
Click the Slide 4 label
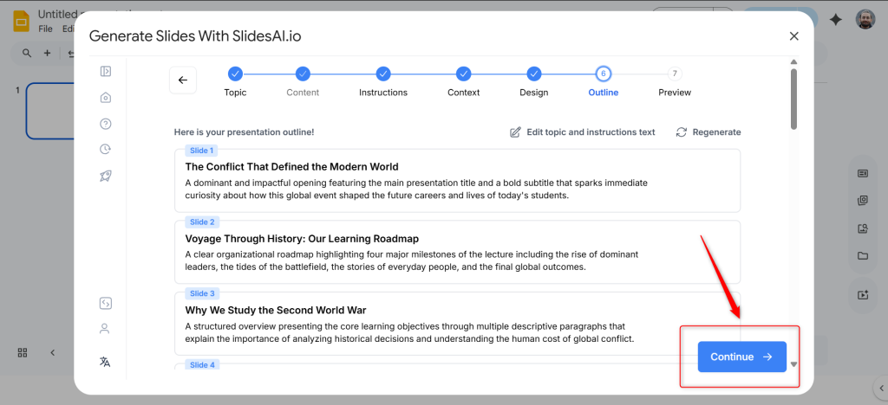(x=201, y=365)
